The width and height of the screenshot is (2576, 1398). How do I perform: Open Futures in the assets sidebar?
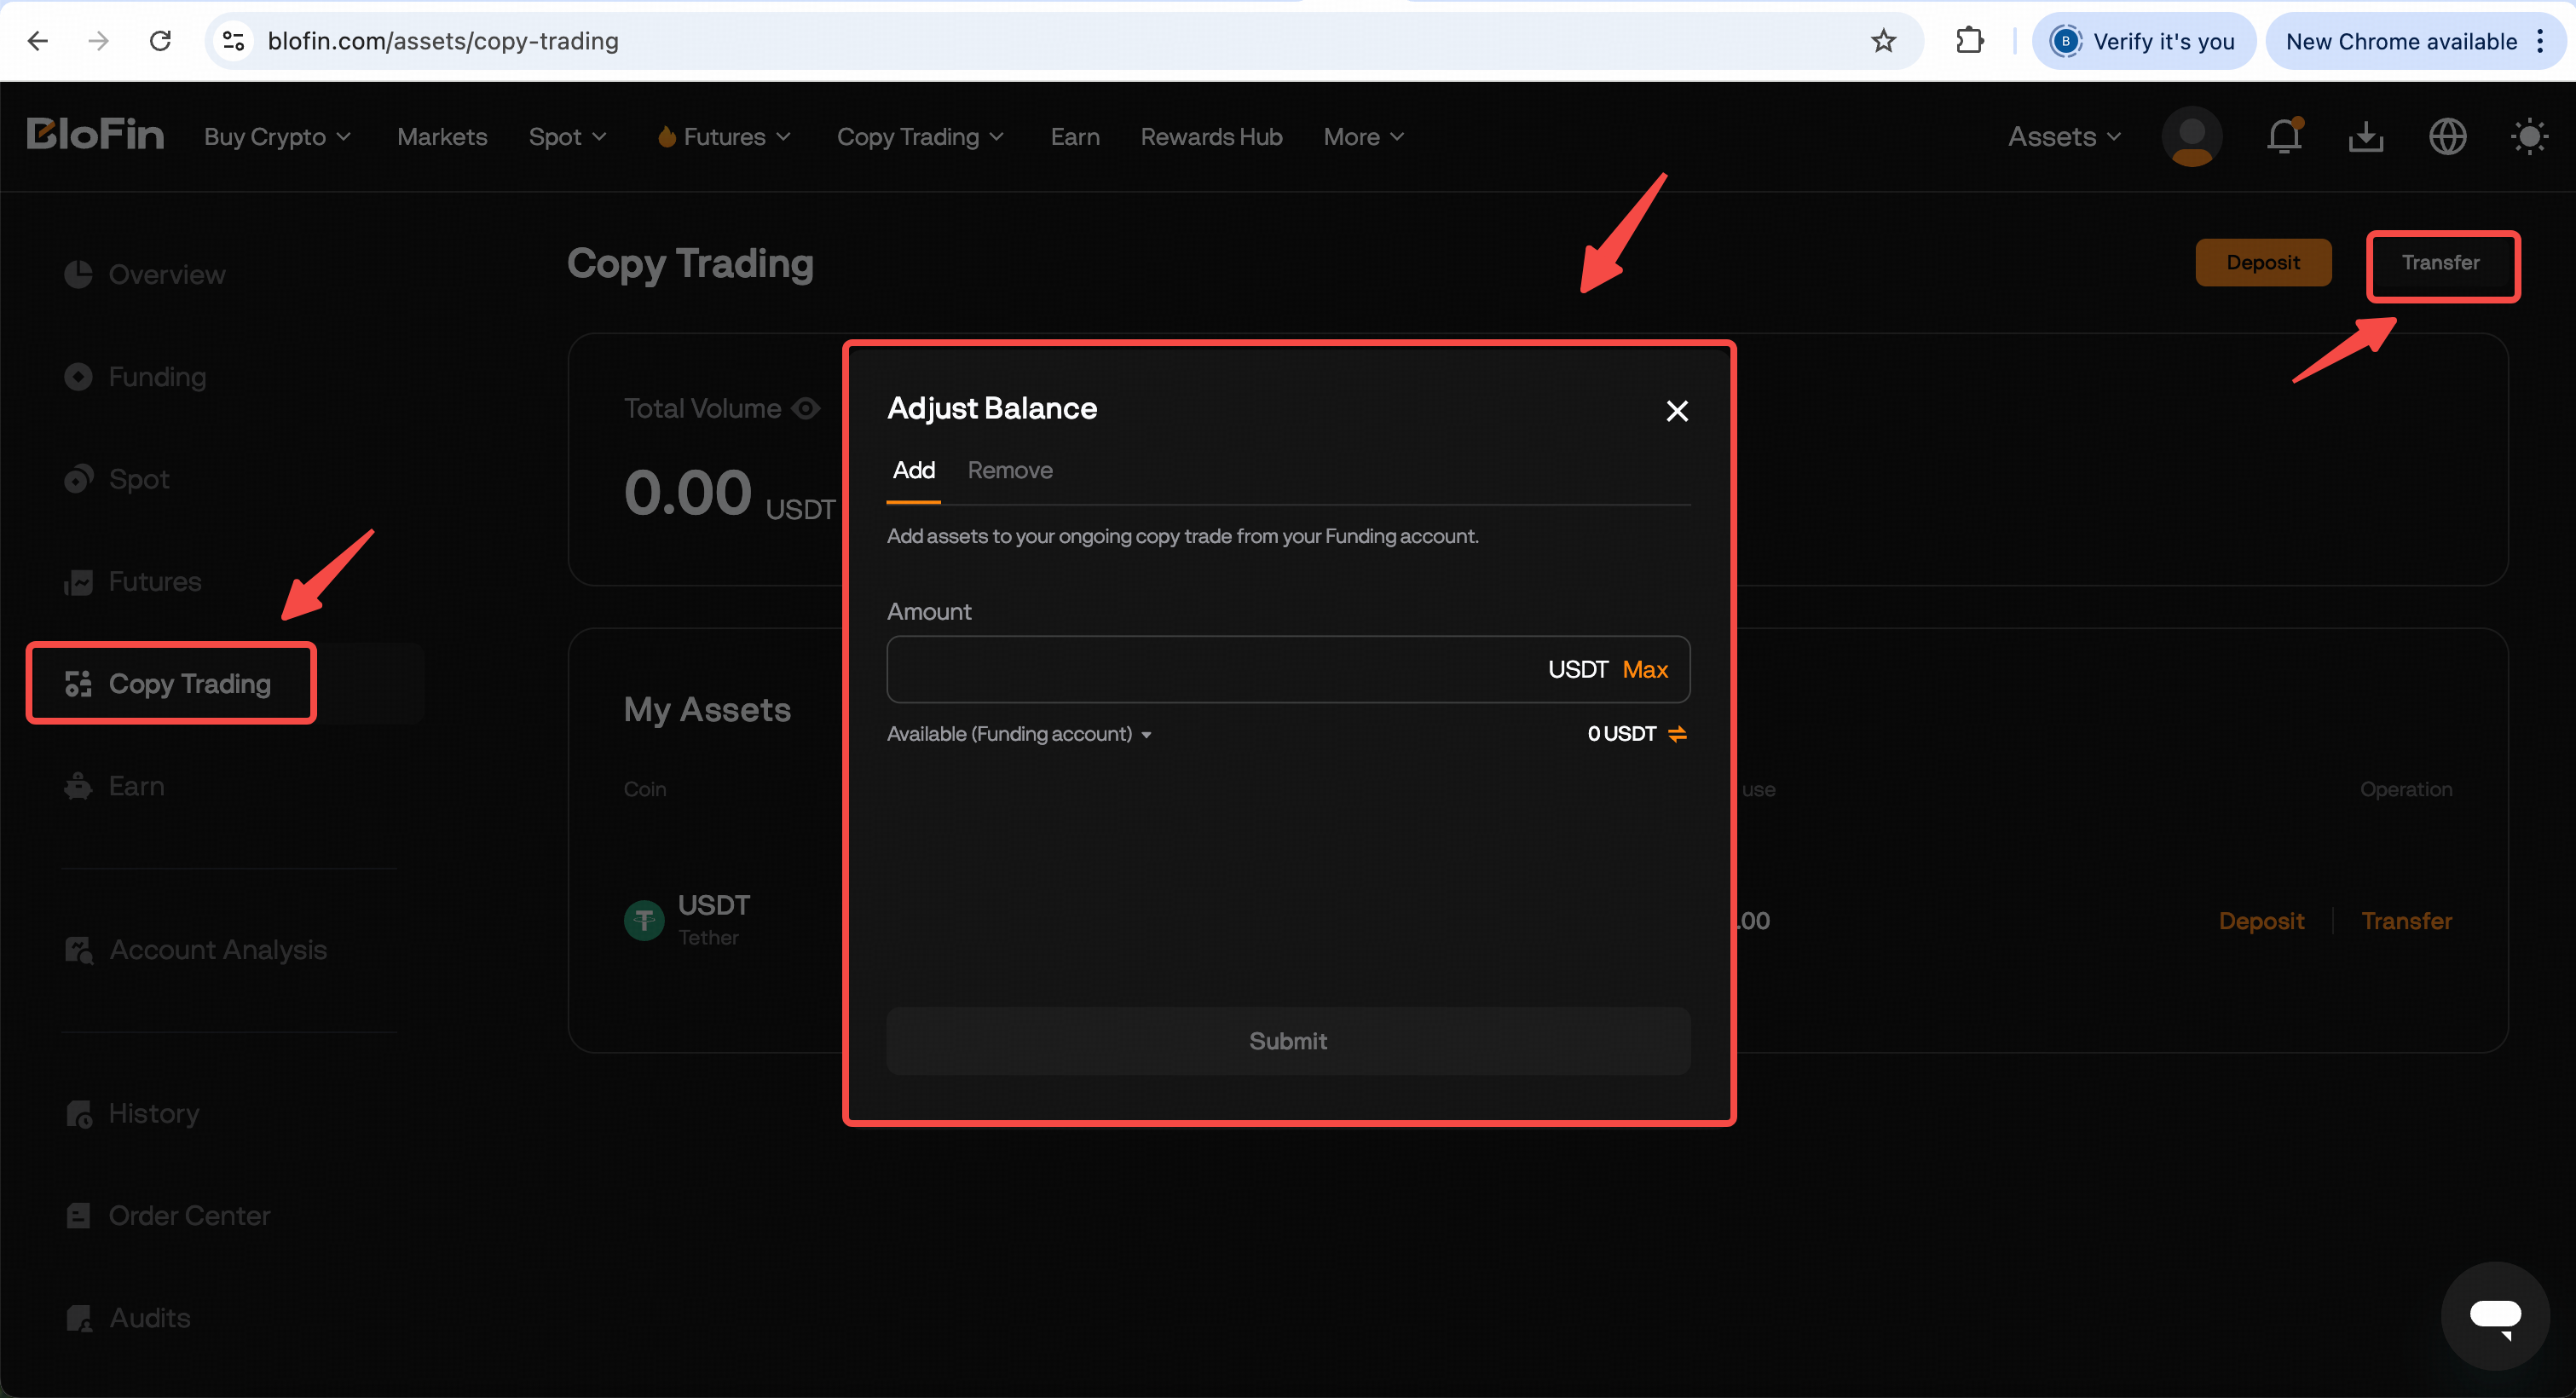[x=133, y=582]
